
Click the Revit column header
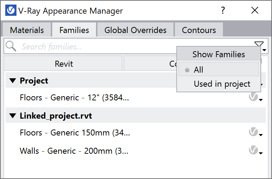tap(63, 64)
